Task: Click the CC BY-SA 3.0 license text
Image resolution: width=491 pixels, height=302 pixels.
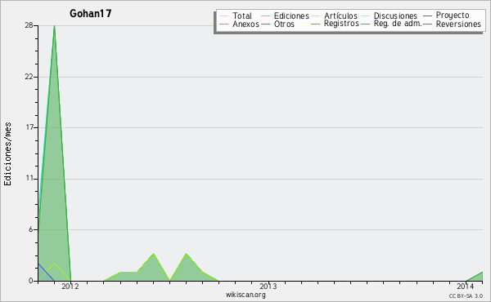Action: coord(466,296)
